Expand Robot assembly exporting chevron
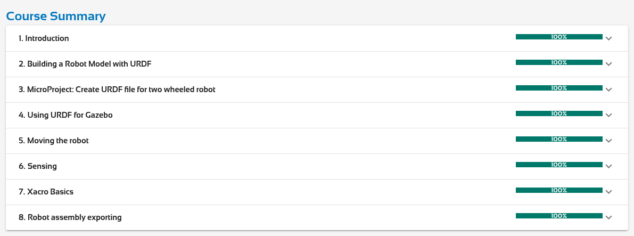This screenshot has height=236, width=634. point(609,217)
